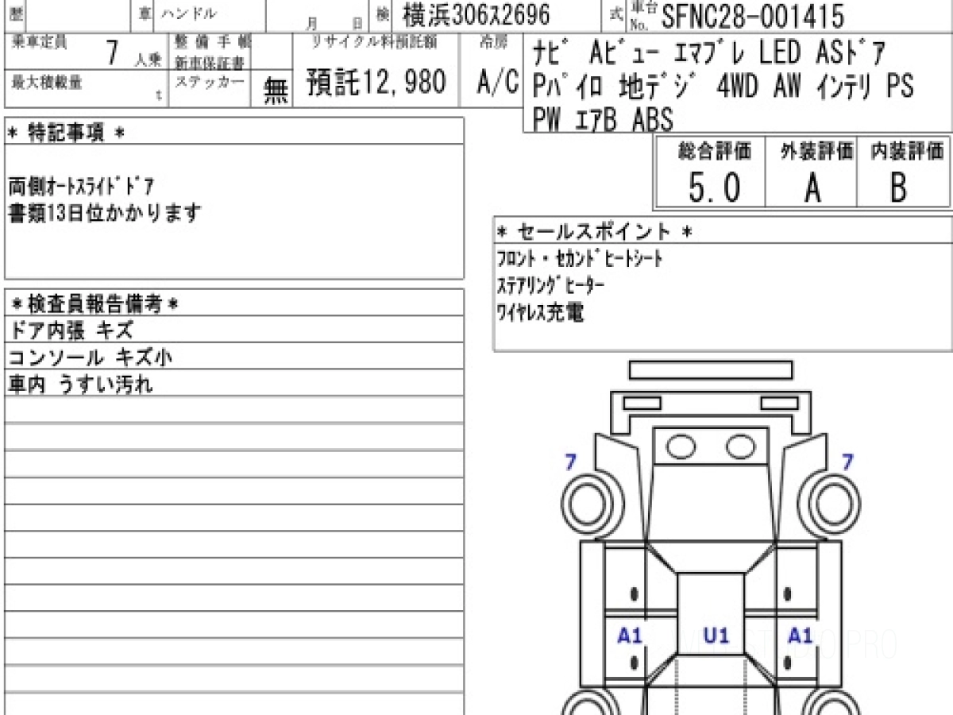Select the seating capacity value 7
Screen dimensions: 953x715
(x=112, y=53)
